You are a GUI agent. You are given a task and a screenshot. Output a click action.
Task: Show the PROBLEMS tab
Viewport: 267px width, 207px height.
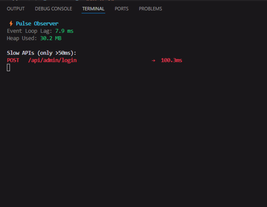coord(150,9)
